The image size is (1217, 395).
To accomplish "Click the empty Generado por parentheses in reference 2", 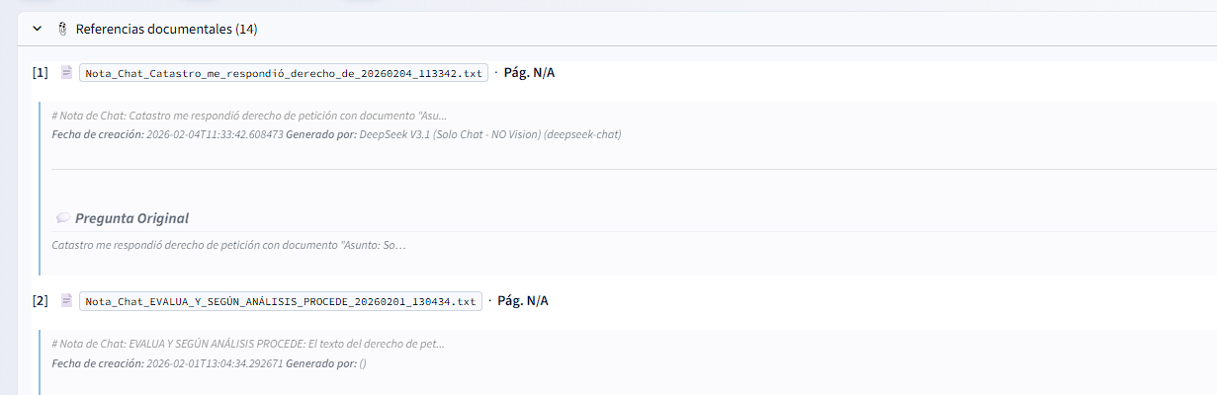I will tap(363, 363).
